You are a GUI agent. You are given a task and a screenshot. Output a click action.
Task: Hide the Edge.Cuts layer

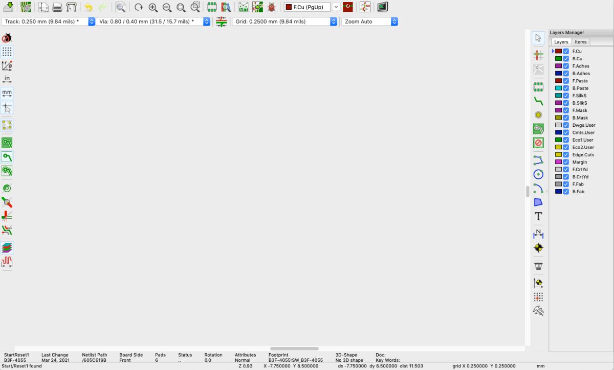566,154
